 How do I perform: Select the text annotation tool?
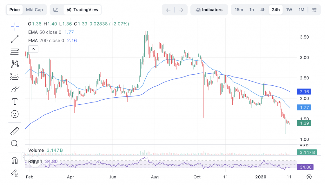tap(15, 102)
